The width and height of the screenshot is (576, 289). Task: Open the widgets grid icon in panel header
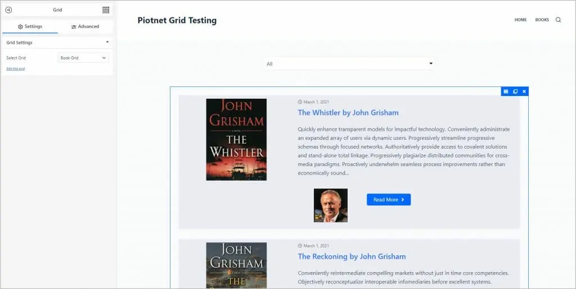[106, 10]
